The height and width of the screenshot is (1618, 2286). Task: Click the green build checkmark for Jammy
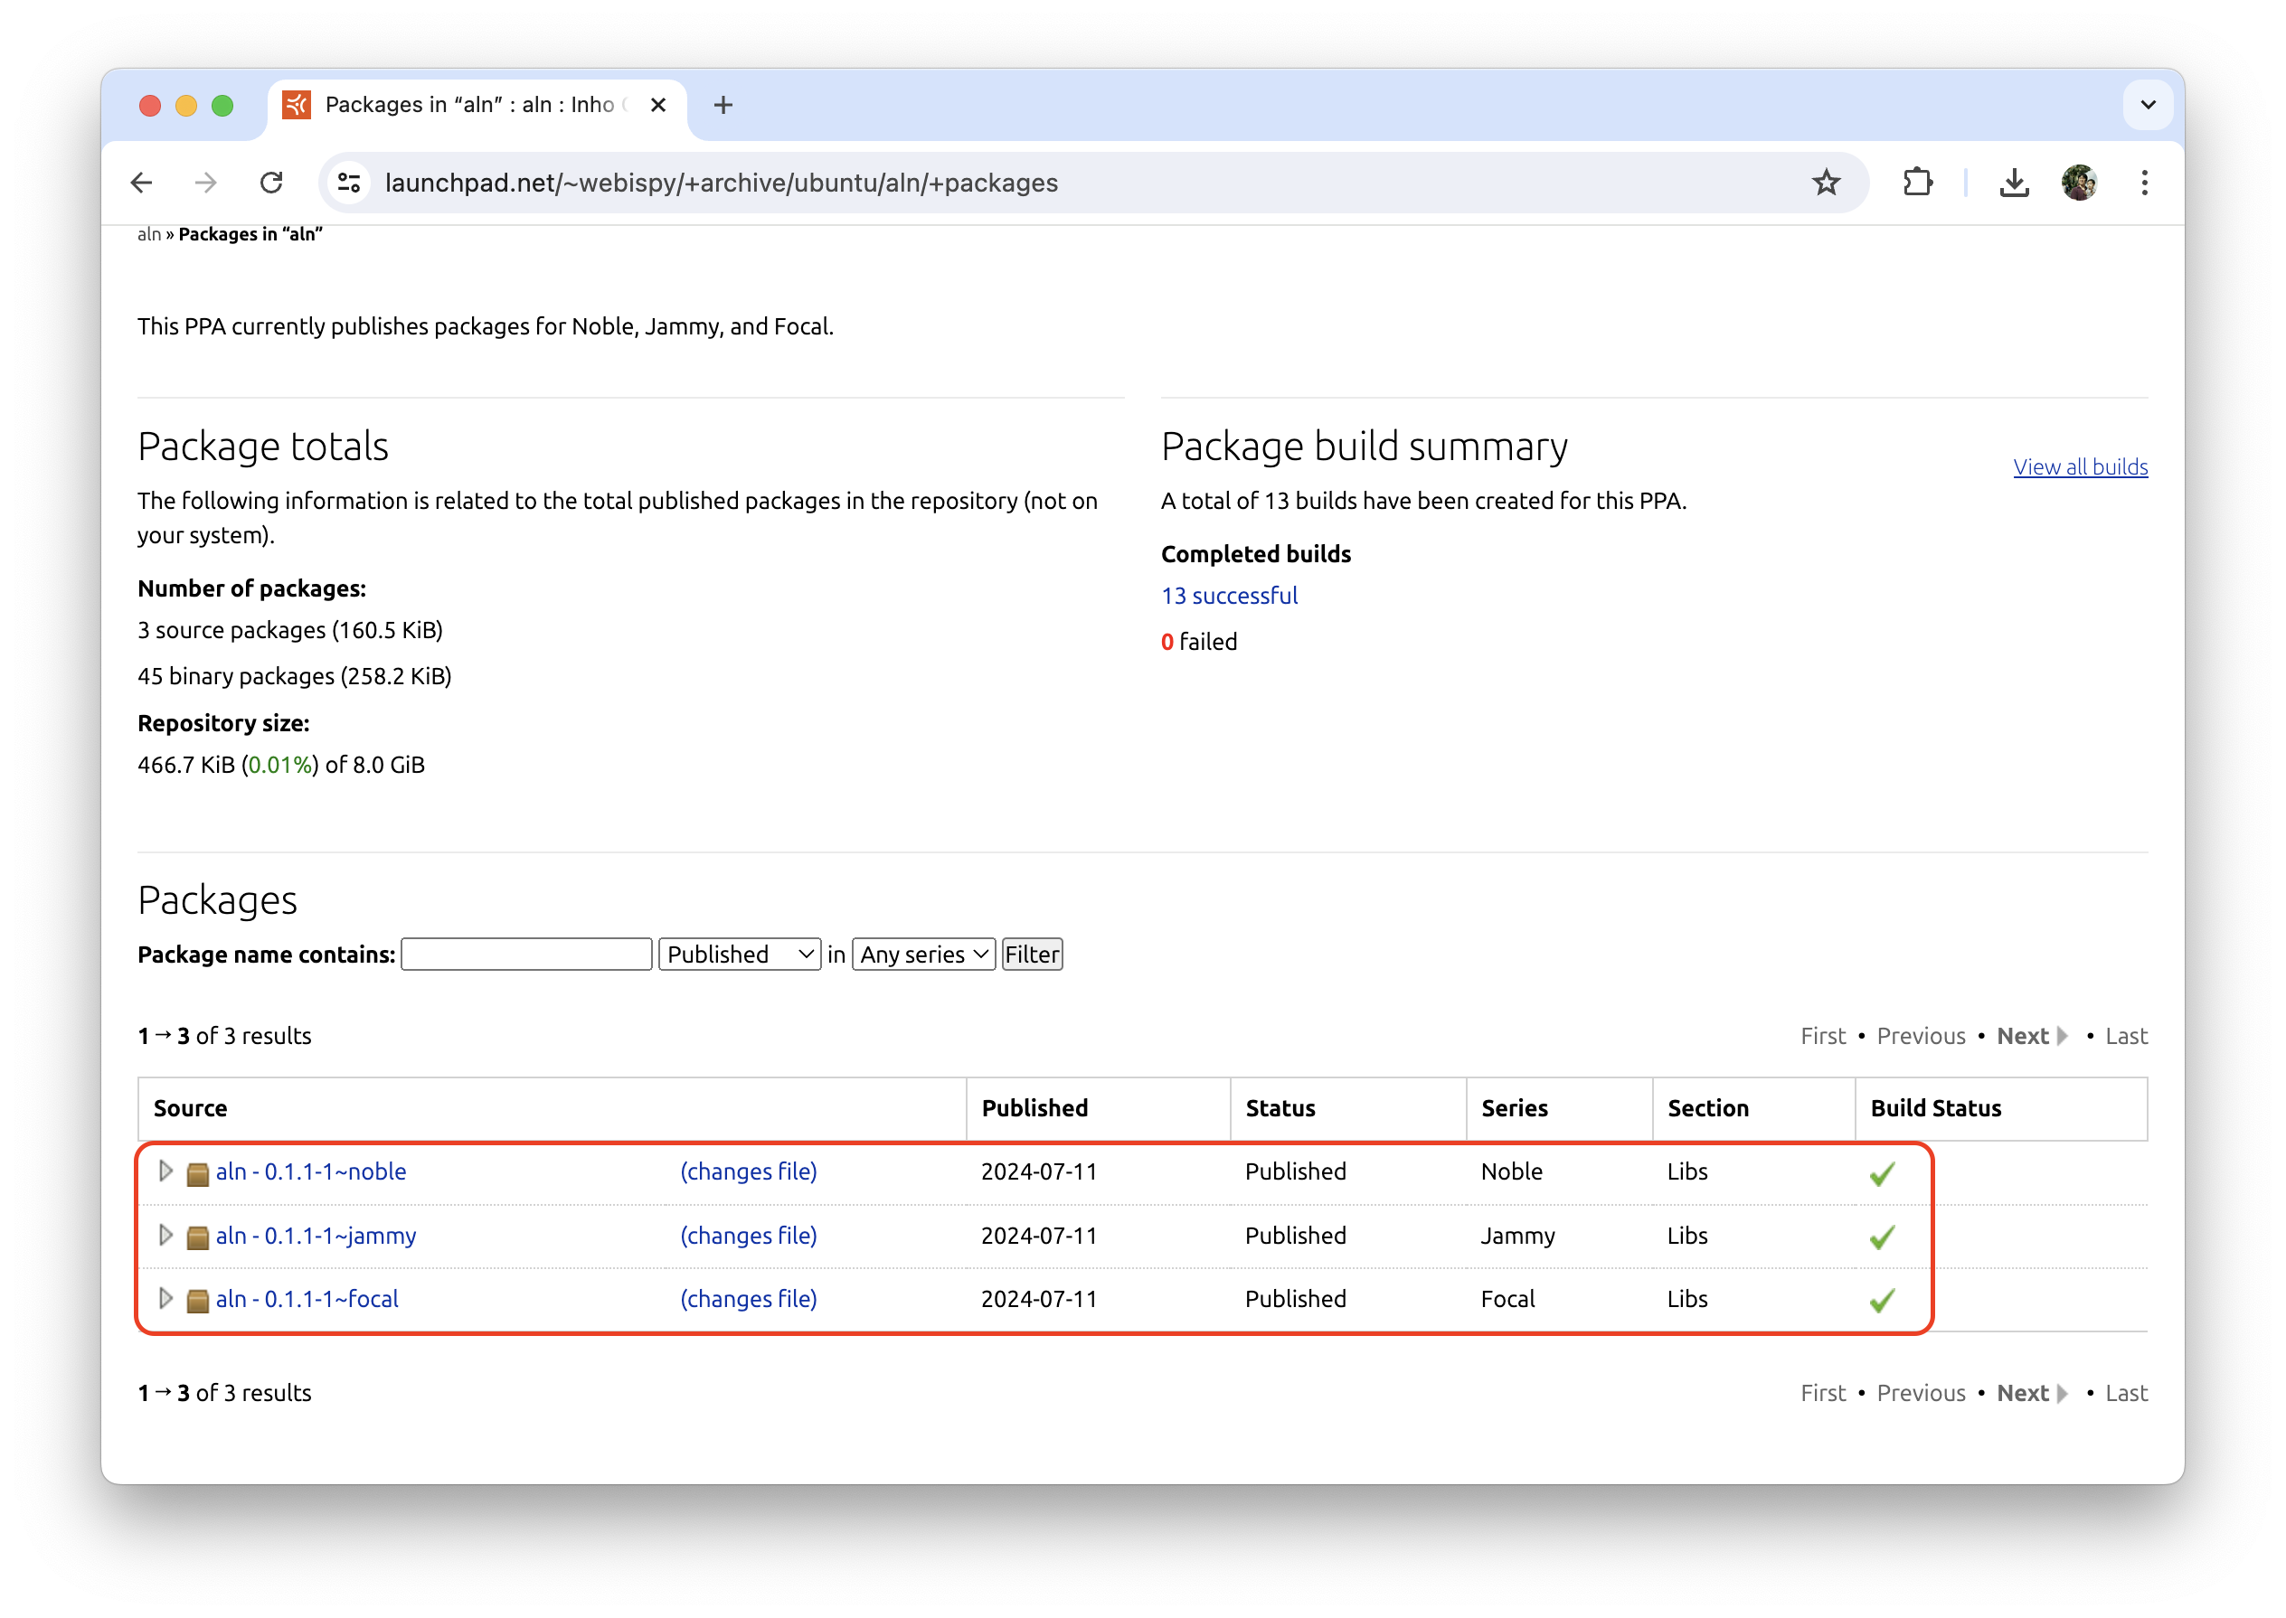coord(1882,1237)
